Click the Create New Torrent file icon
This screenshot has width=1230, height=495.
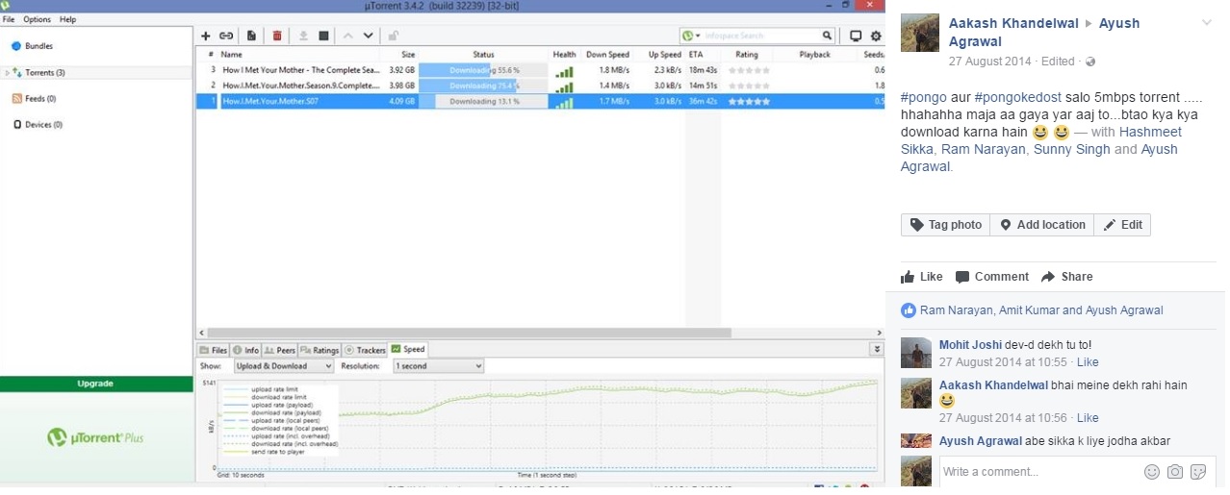(251, 37)
